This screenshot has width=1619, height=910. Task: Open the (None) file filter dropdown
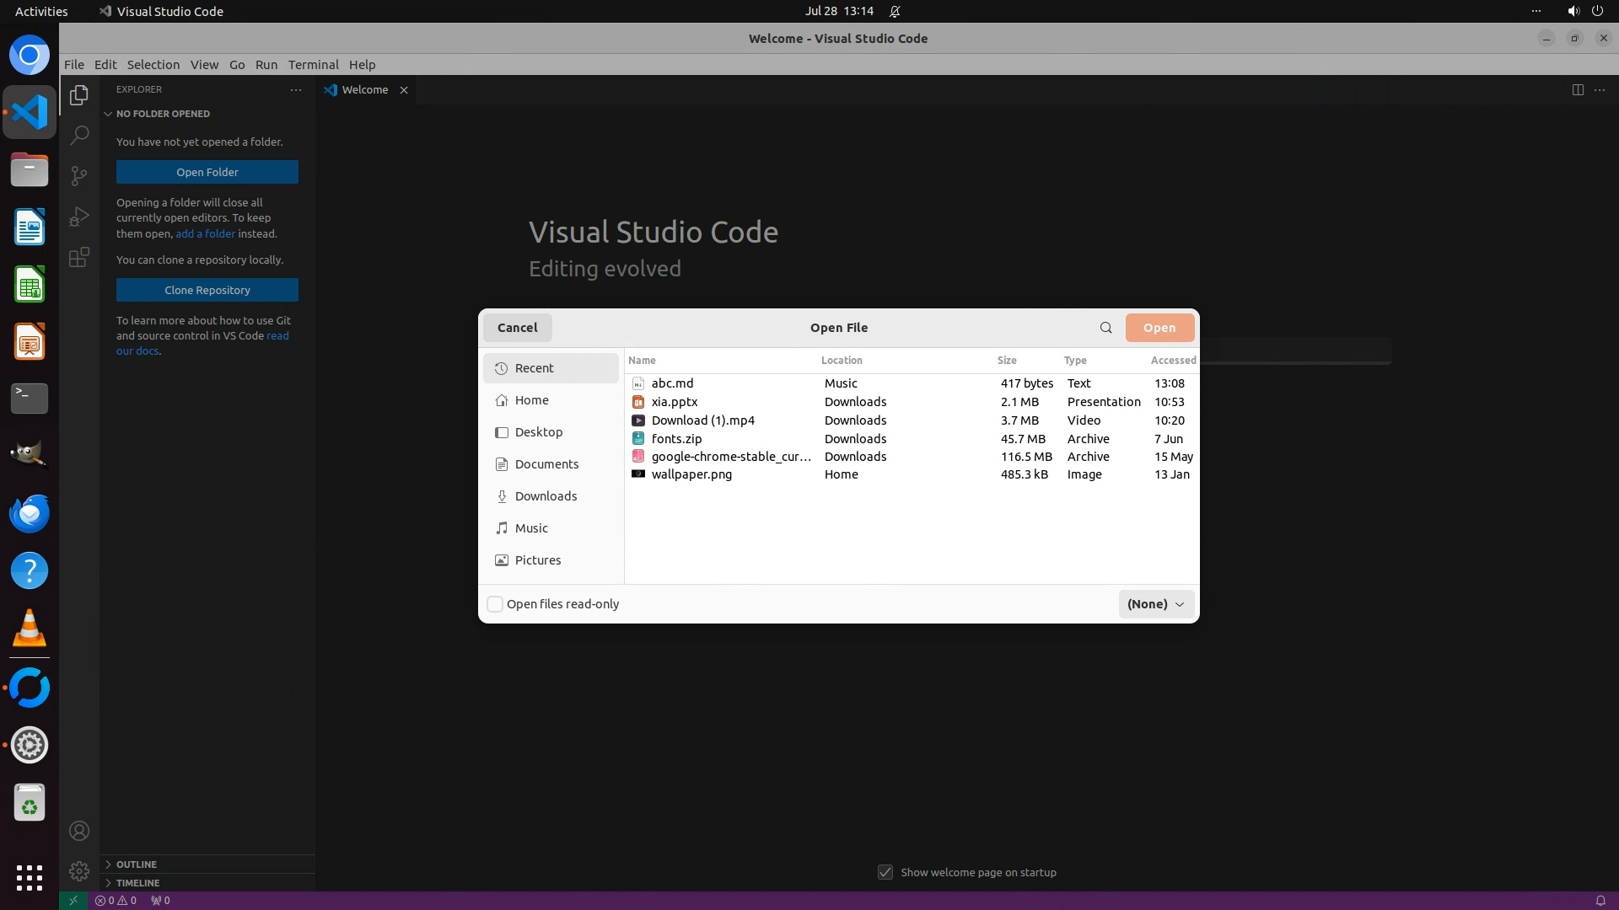click(x=1155, y=604)
